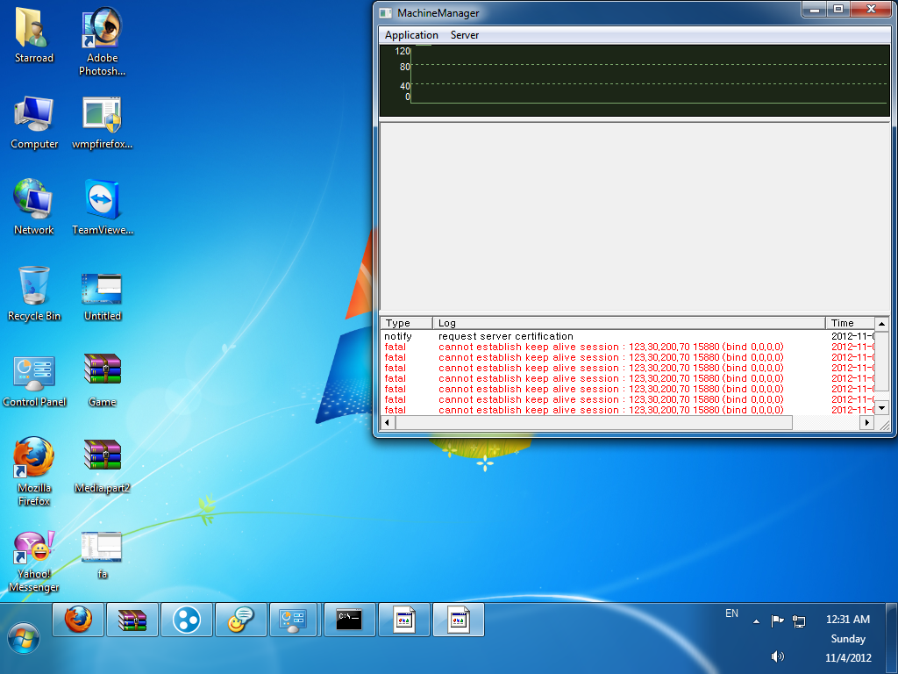Image resolution: width=898 pixels, height=674 pixels.
Task: Select the Network desktop icon
Action: click(x=34, y=207)
